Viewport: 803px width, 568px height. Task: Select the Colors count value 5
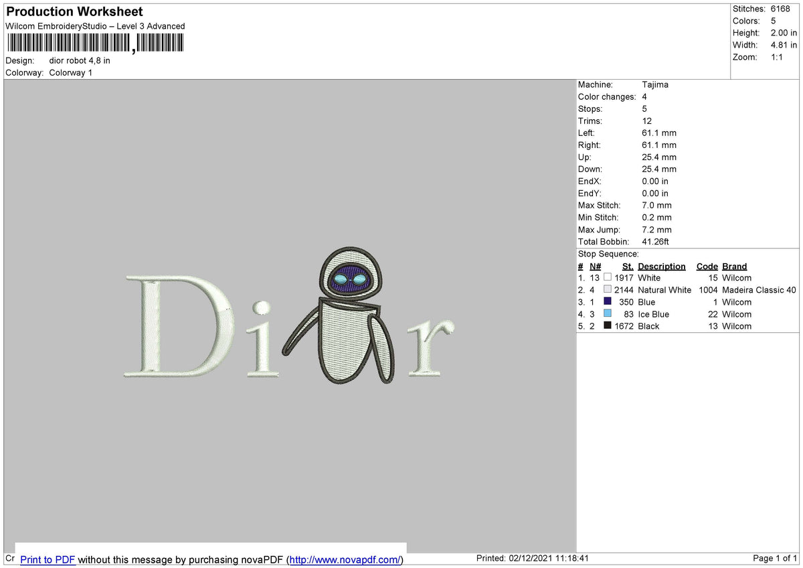pyautogui.click(x=774, y=21)
